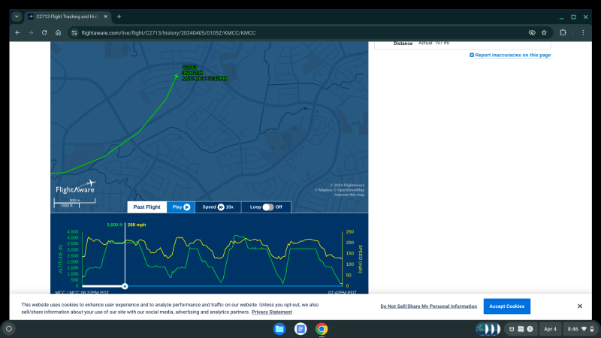Screen dimensions: 601x338
Task: Open the Privacy Statement link
Action: 272,312
